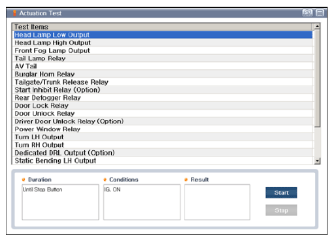Screen dimensions: 334x241
Task: Click the greyed Stop button
Action: click(281, 210)
